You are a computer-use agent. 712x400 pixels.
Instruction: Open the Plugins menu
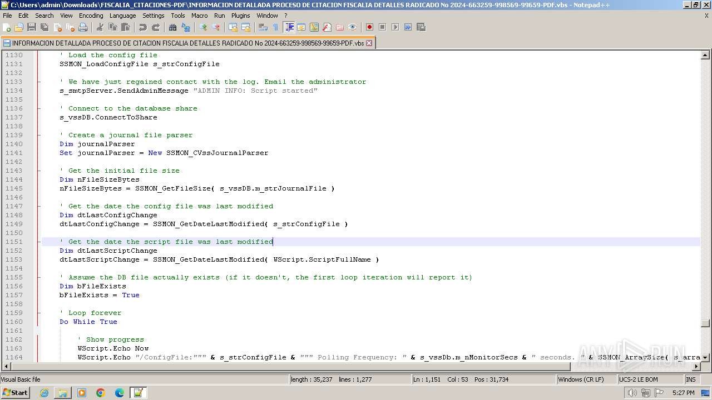[241, 16]
